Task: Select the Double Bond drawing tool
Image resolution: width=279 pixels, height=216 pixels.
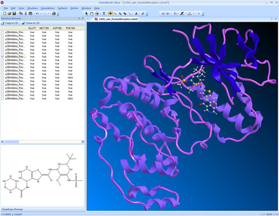Action: tap(120, 13)
